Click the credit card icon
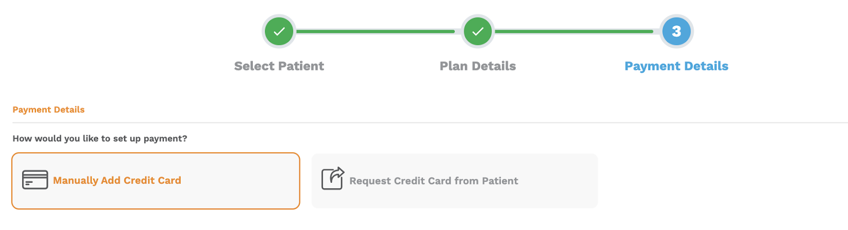This screenshot has width=848, height=230. pyautogui.click(x=35, y=180)
